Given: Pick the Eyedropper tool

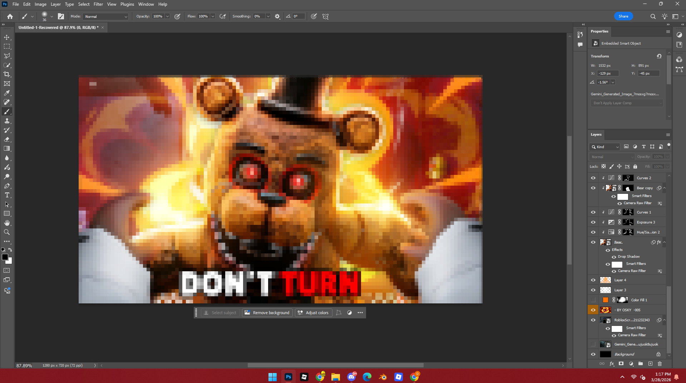Looking at the screenshot, I should 7,93.
